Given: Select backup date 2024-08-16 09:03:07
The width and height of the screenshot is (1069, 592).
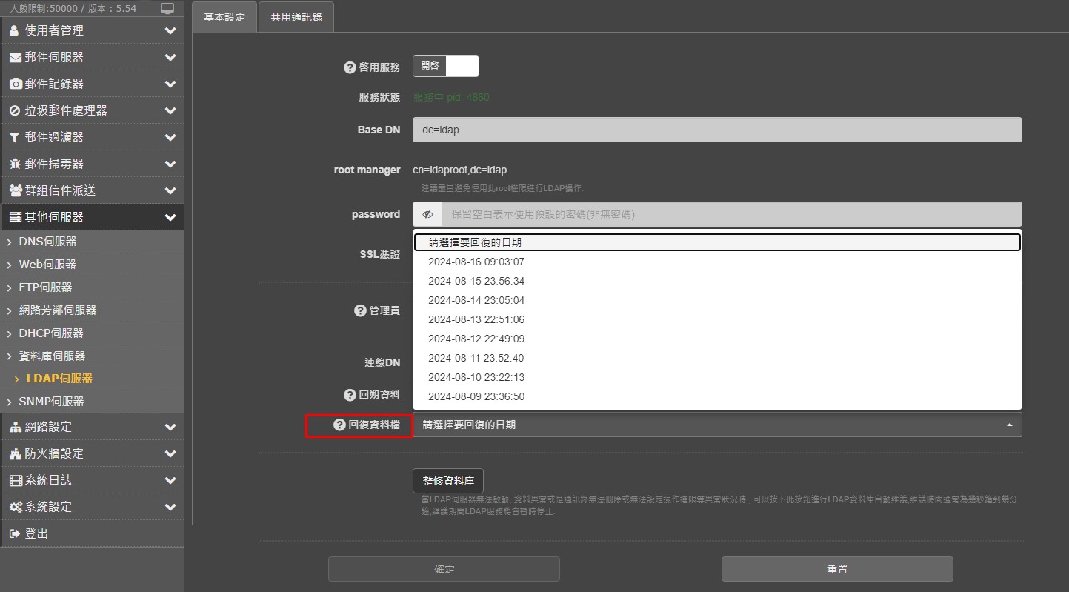Looking at the screenshot, I should click(x=476, y=262).
